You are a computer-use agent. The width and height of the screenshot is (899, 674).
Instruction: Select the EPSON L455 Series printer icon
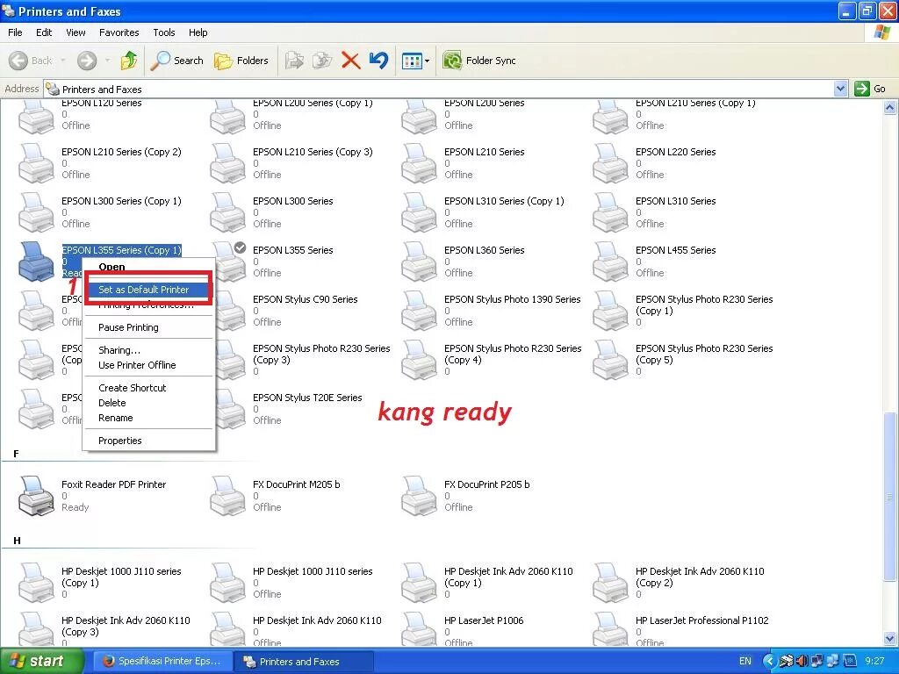(610, 262)
